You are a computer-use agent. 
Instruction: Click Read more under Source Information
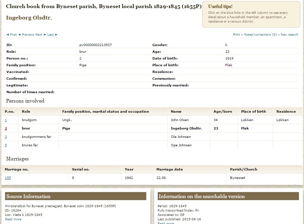click(x=13, y=219)
